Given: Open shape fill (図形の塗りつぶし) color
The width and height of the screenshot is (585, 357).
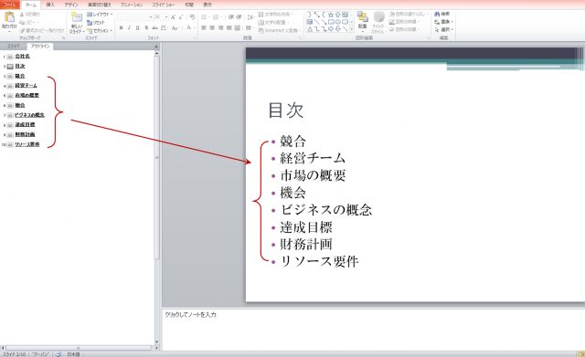Looking at the screenshot, I should [x=408, y=14].
